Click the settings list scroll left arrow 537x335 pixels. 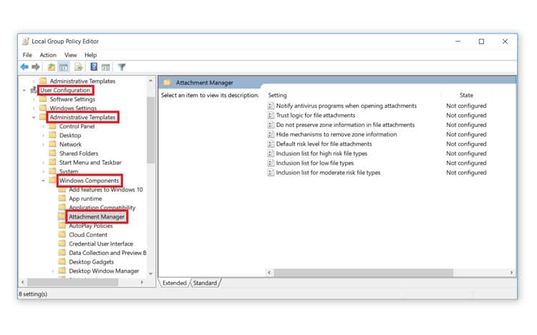(269, 273)
